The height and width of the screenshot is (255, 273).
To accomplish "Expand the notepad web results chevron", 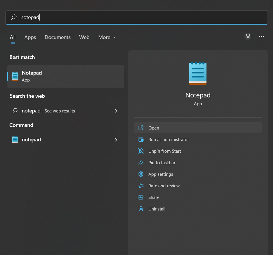I will (x=116, y=111).
